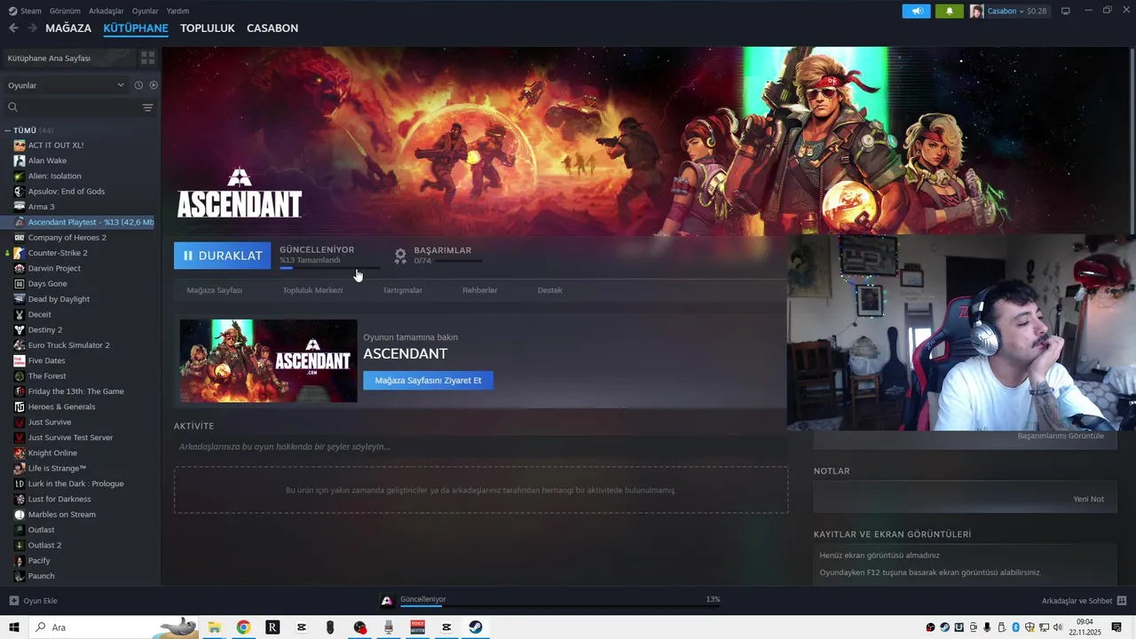
Task: Open the Oyunlar menu
Action: point(146,11)
